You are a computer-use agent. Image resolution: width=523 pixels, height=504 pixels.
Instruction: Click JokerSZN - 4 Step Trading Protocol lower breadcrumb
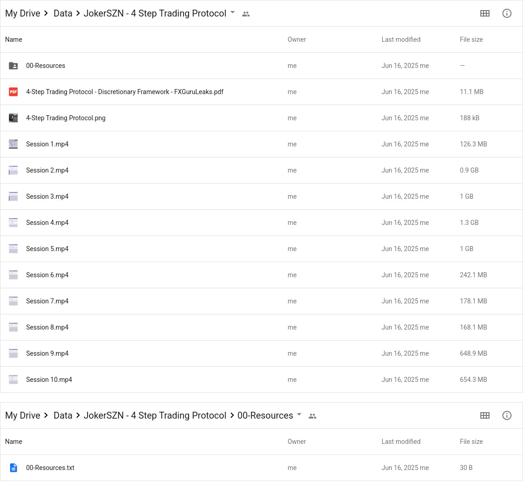point(155,415)
